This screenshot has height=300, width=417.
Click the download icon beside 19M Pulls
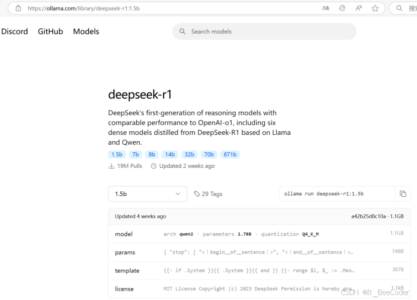pos(112,166)
